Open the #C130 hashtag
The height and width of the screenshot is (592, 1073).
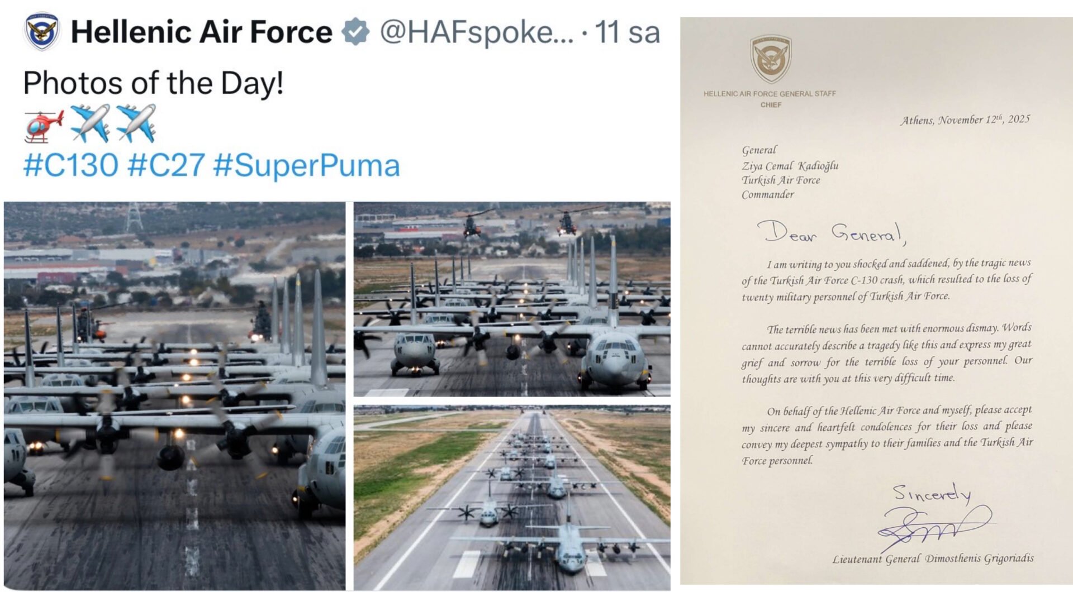70,165
